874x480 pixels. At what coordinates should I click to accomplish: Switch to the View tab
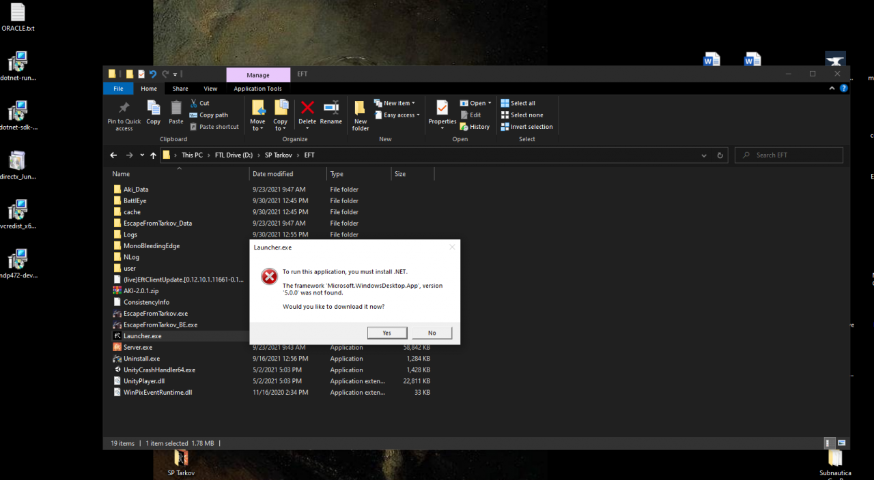pyautogui.click(x=210, y=89)
